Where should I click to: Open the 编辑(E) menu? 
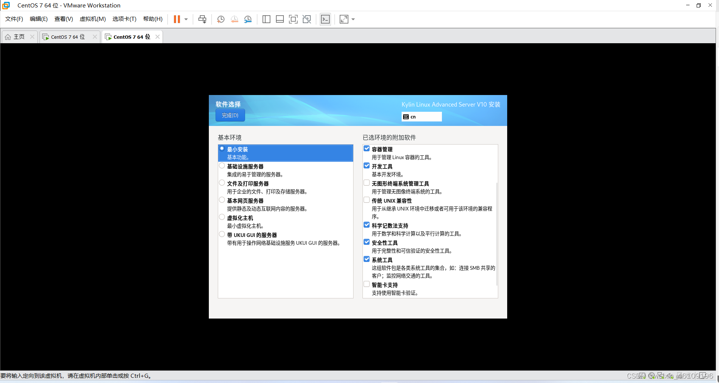tap(39, 19)
